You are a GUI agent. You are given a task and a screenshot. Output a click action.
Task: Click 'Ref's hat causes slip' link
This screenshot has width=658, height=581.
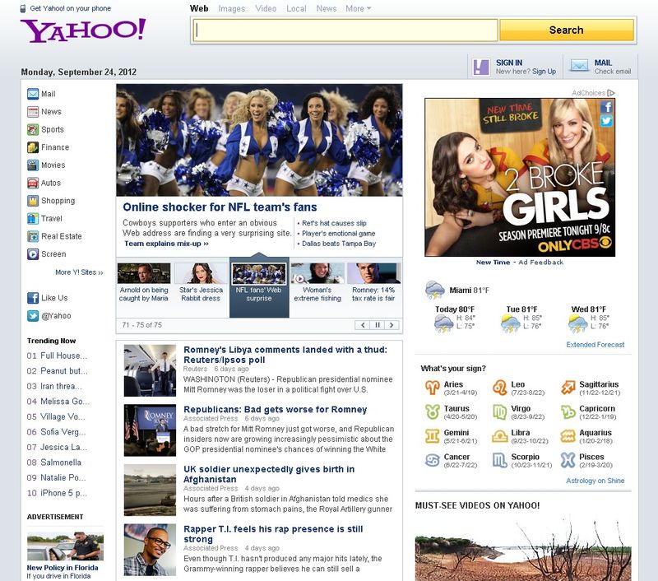(x=334, y=223)
